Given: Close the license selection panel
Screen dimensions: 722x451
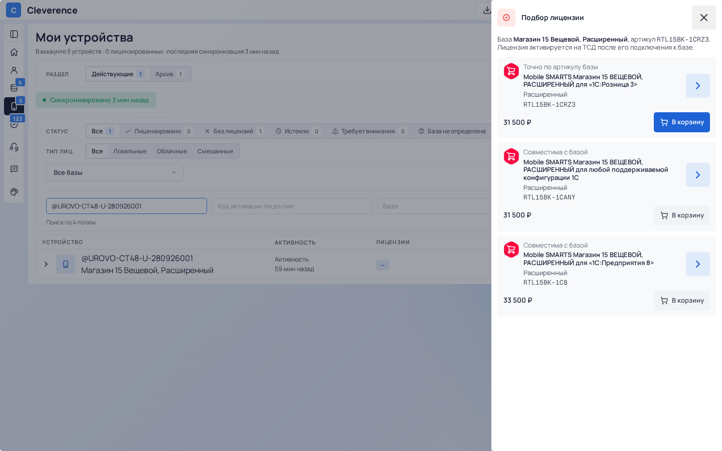Looking at the screenshot, I should [x=704, y=18].
